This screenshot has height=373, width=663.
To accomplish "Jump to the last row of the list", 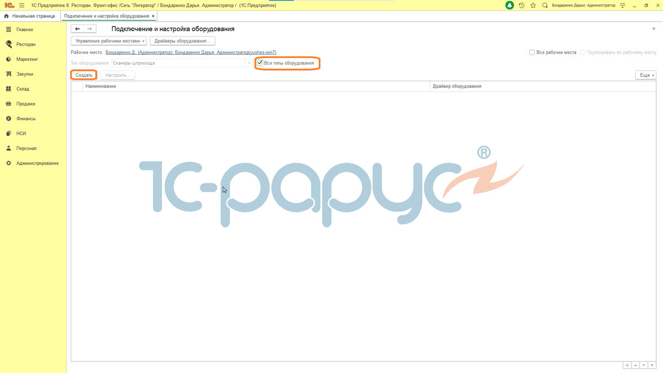I will pyautogui.click(x=652, y=365).
